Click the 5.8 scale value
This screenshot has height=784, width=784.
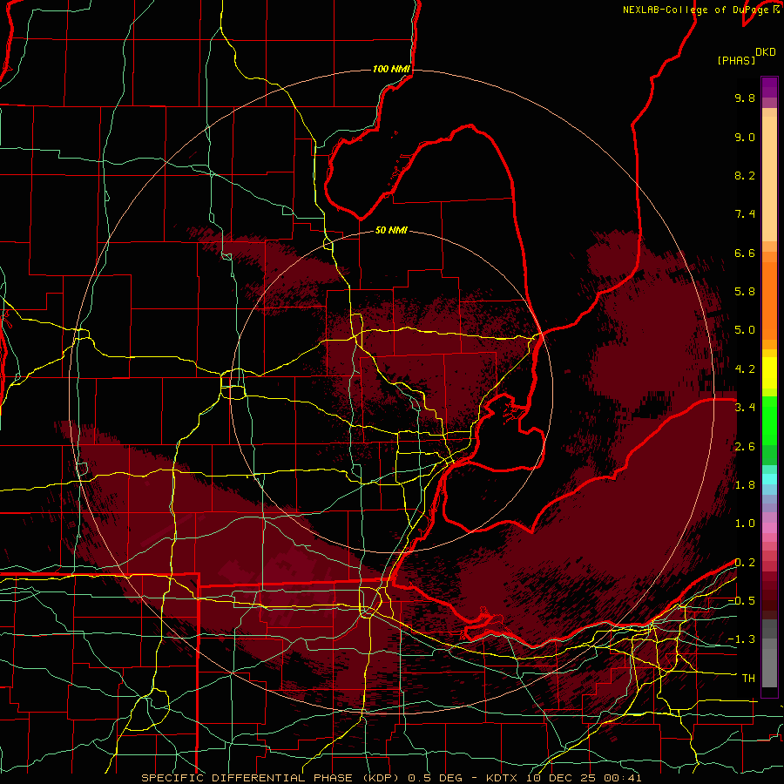(x=745, y=292)
